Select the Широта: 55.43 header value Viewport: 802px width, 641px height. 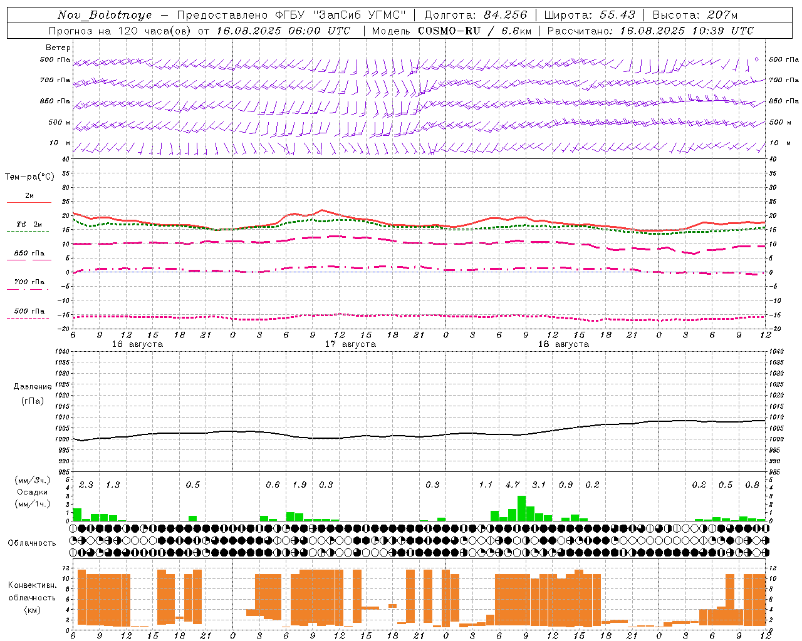(x=589, y=15)
